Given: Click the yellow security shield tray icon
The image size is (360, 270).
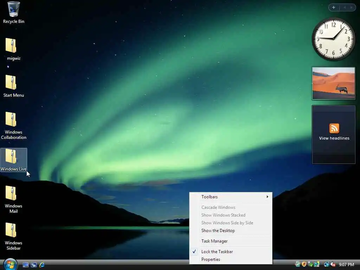Looking at the screenshot, I should [x=304, y=264].
